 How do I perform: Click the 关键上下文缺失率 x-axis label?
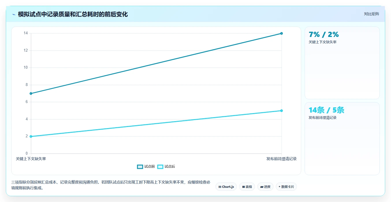(x=31, y=159)
